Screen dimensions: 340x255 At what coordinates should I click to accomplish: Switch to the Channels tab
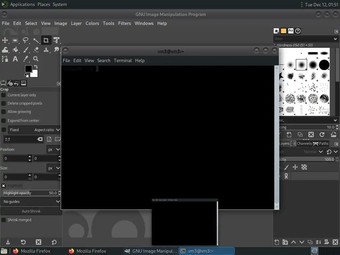[301, 143]
